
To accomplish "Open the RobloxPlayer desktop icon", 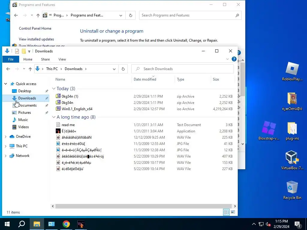I will [292, 71].
